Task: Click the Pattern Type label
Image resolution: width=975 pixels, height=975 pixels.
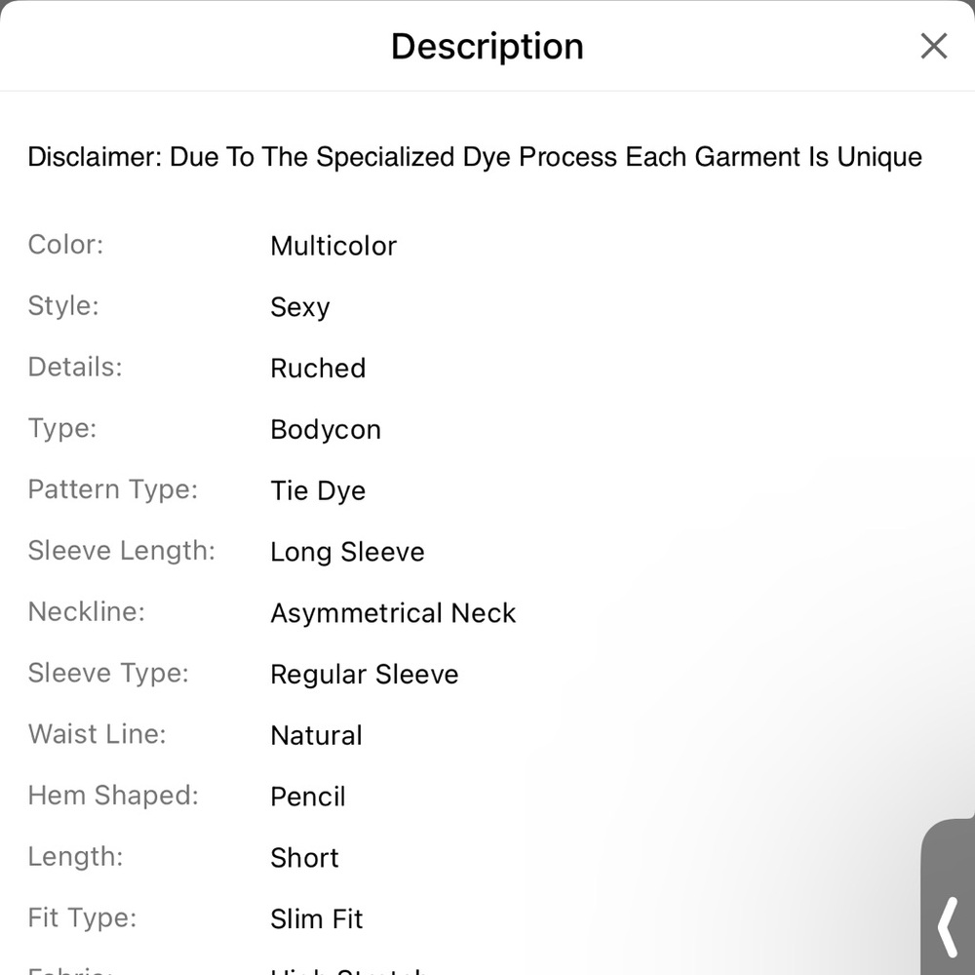Action: pyautogui.click(x=112, y=489)
